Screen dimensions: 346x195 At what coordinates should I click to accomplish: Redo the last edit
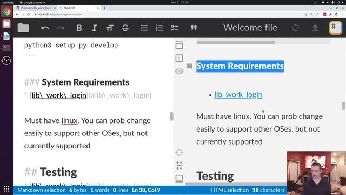tap(60, 28)
